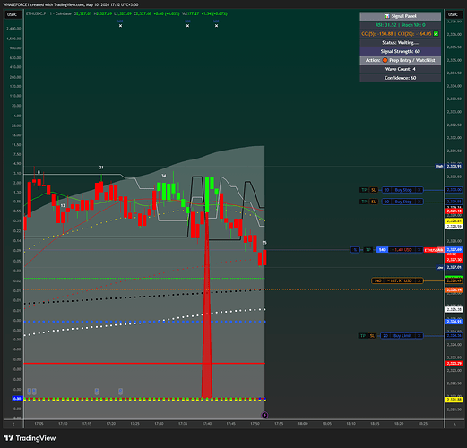The width and height of the screenshot is (467, 448).
Task: Cancel the 2,330.00 Buy Stop order with its X
Action: [419, 190]
